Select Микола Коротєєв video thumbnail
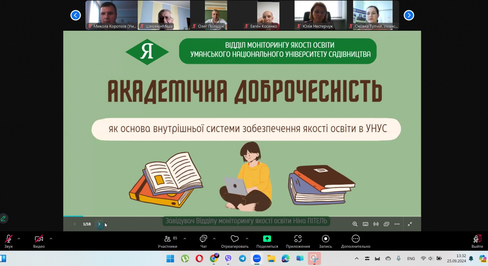Viewport: 488px width, 266px height. click(x=112, y=15)
